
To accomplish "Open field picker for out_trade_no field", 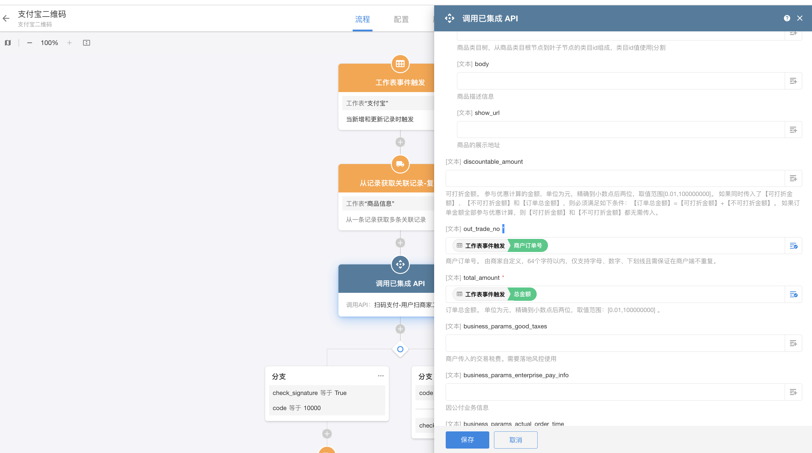I will point(793,246).
